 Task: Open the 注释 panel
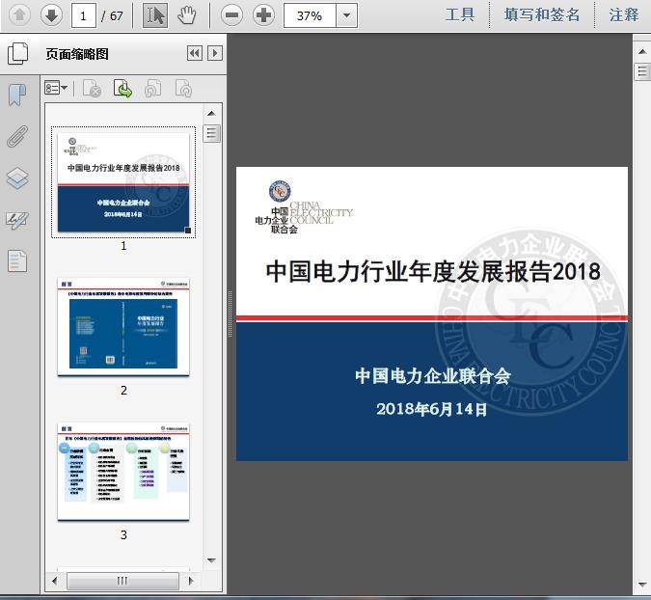pos(624,14)
